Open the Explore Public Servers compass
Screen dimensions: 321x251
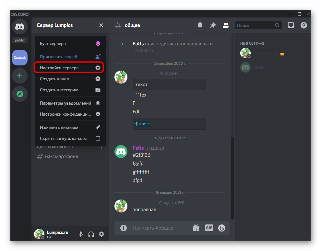[20, 94]
